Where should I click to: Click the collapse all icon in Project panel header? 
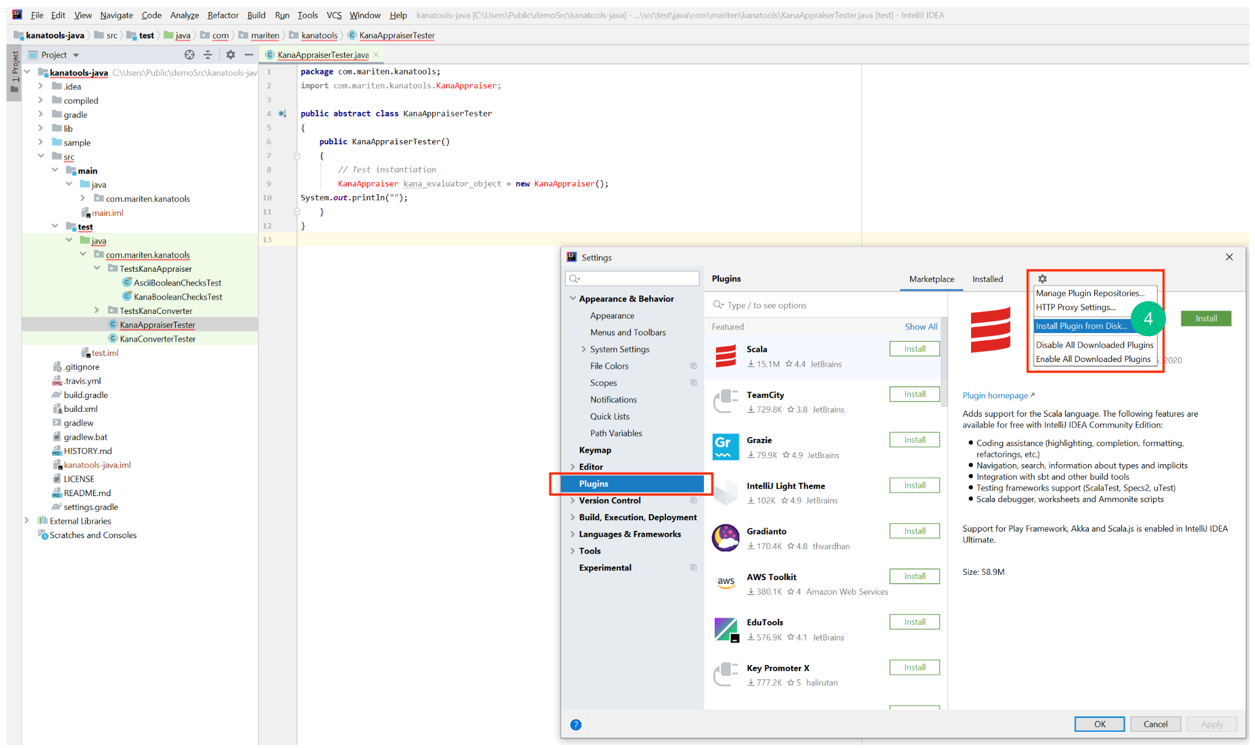[208, 55]
